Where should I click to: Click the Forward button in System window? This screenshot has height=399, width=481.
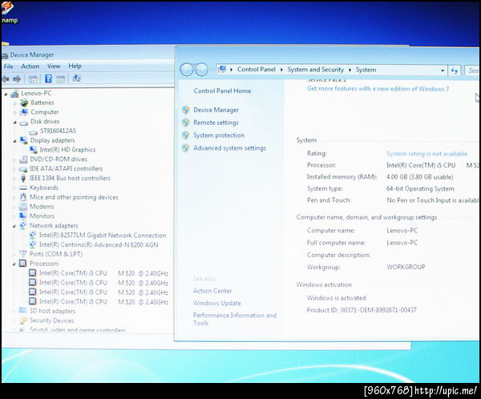pyautogui.click(x=201, y=70)
